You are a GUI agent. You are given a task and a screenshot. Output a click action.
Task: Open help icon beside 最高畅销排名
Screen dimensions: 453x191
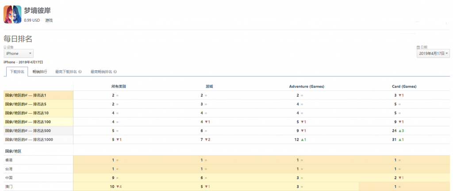click(x=115, y=72)
